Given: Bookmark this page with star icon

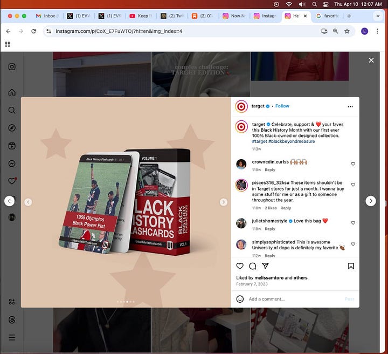Looking at the screenshot, I should coord(347,31).
